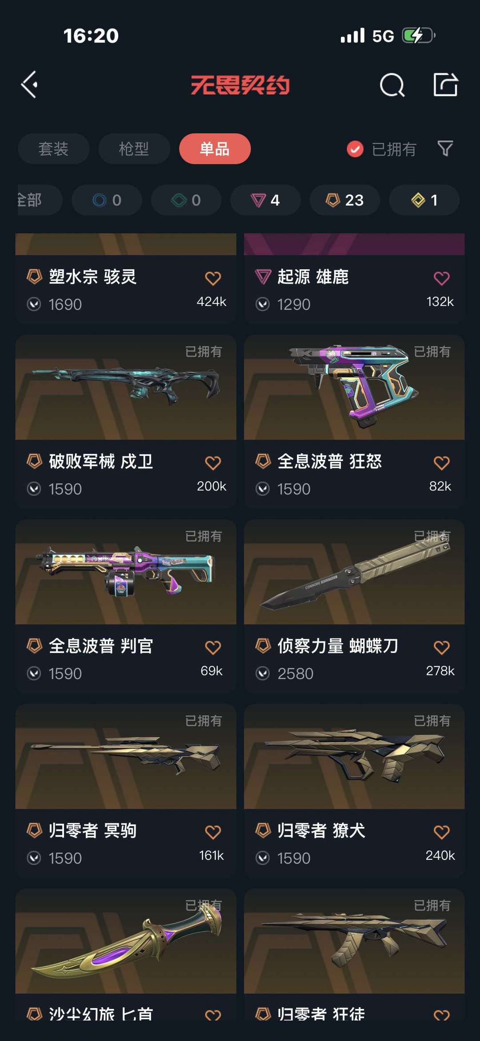Open 全息波普 狂怒 weapon thumbnail

354,387
